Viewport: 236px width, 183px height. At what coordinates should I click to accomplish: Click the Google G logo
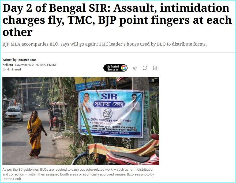pos(124,68)
